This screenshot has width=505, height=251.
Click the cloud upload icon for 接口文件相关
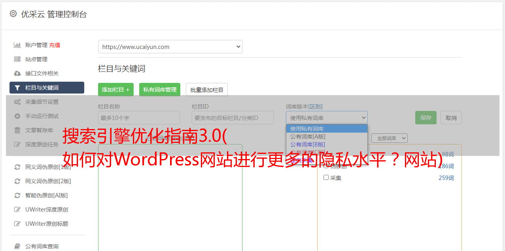17,73
